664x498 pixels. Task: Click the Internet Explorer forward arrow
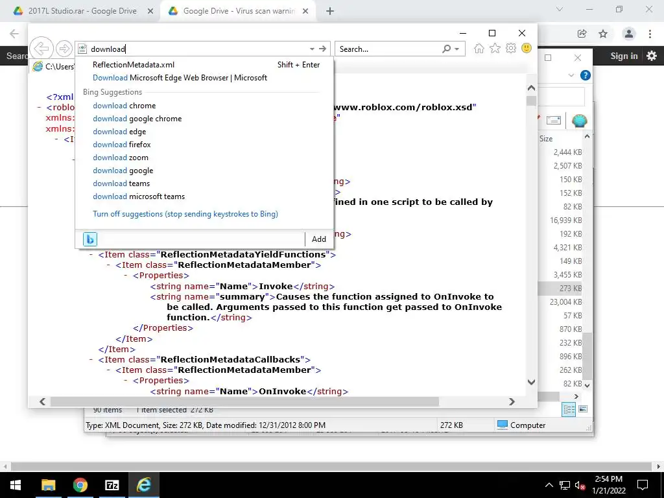point(64,49)
